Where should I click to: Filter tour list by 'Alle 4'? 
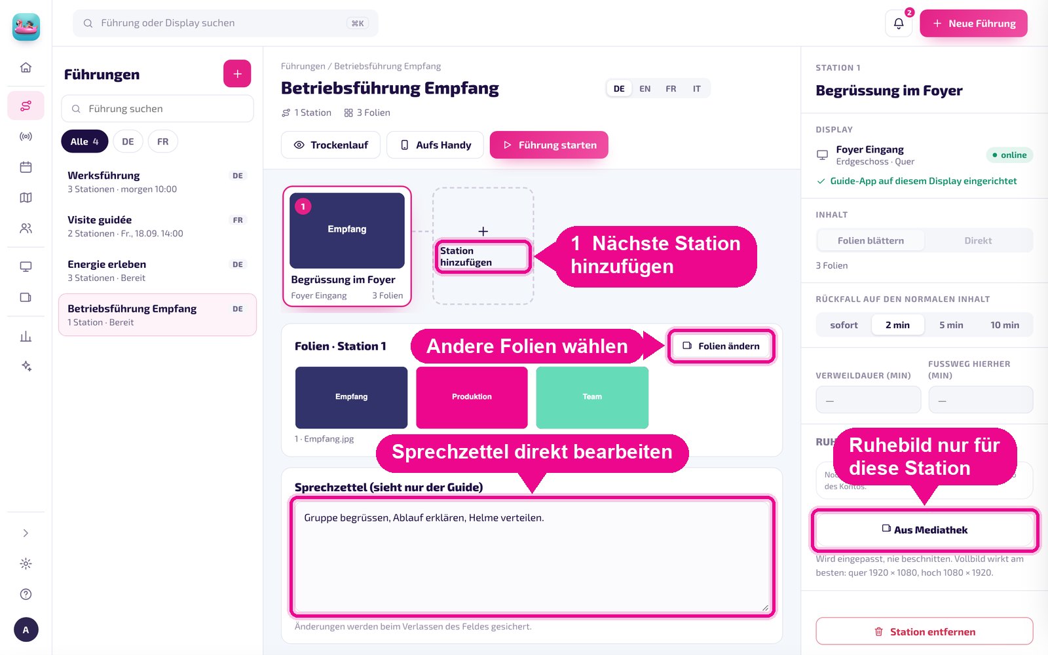pos(84,141)
